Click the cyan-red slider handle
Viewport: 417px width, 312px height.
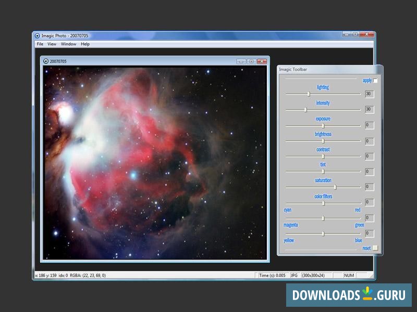[x=323, y=218]
